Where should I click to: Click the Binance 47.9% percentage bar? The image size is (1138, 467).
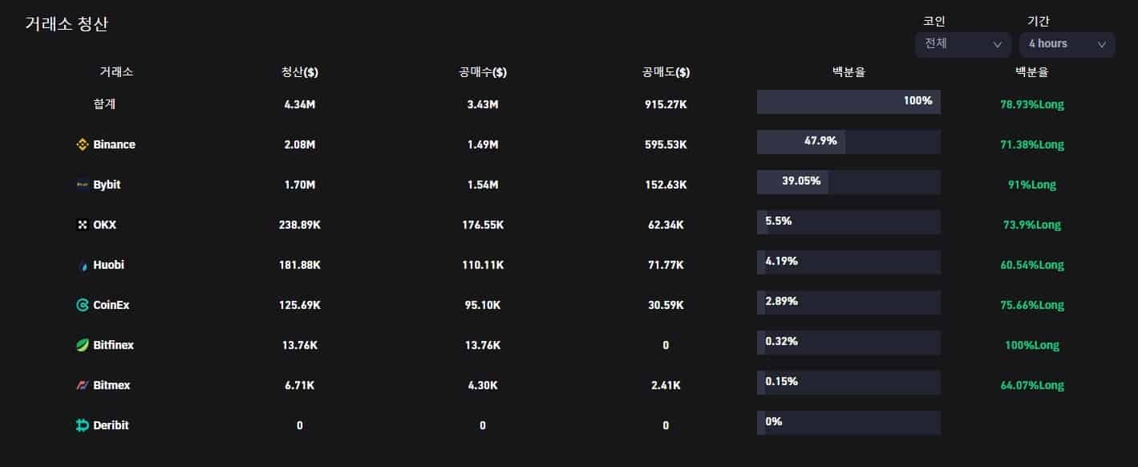coord(848,142)
